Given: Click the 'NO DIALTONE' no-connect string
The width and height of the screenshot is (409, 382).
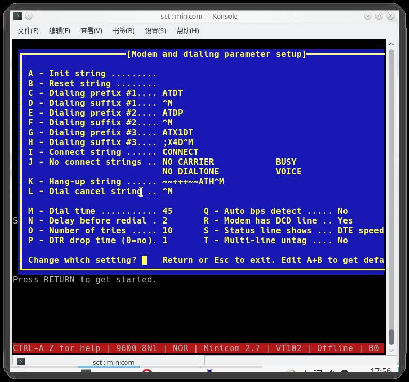Looking at the screenshot, I should click(190, 171).
